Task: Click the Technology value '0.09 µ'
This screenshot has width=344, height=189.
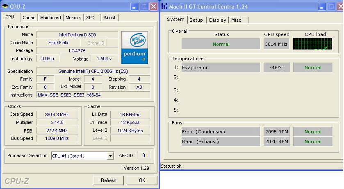Action: coord(48,59)
